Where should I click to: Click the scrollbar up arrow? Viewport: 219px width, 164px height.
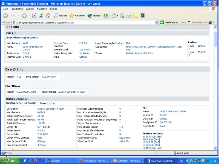[x=215, y=27]
